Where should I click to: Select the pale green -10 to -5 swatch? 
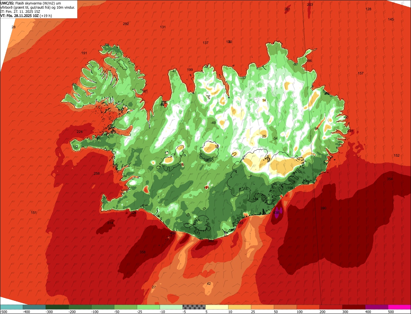pyautogui.click(x=171, y=307)
